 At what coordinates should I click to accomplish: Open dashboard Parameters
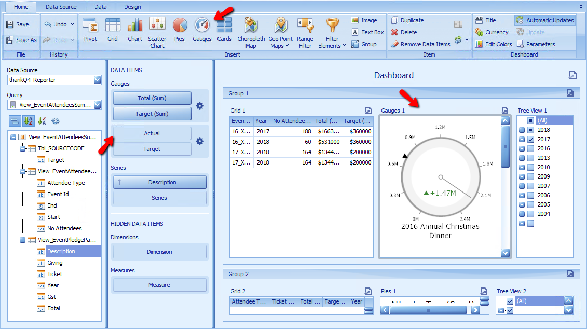point(536,44)
